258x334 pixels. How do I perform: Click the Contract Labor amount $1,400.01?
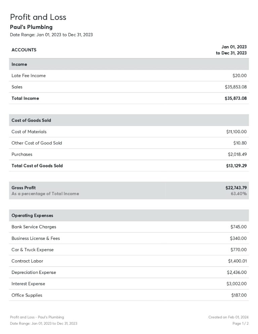coord(237,261)
